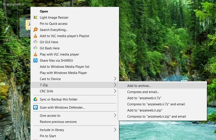The image size is (216, 140).
Task: Click the SHAREit icon
Action: pyautogui.click(x=35, y=60)
